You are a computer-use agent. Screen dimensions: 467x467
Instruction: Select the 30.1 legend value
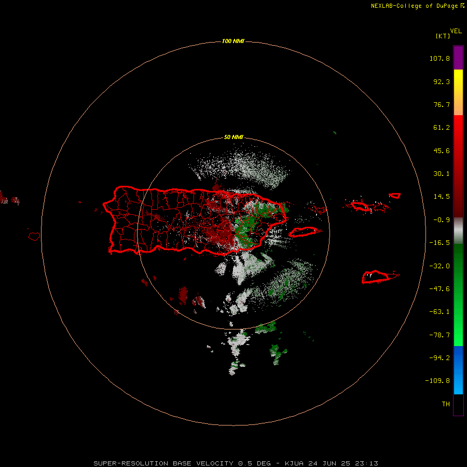pyautogui.click(x=442, y=174)
